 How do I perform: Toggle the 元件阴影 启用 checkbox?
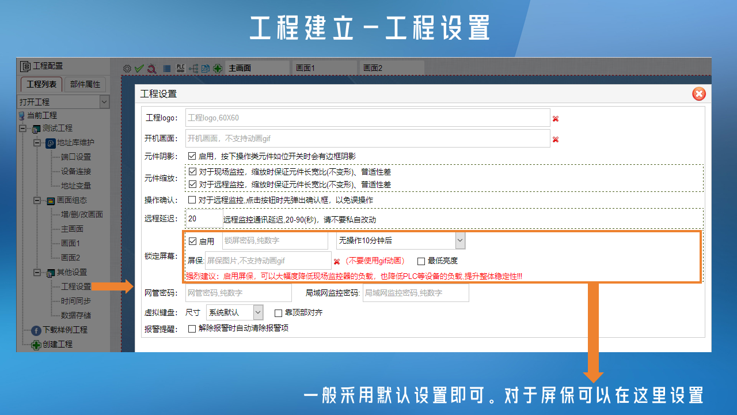coord(192,156)
